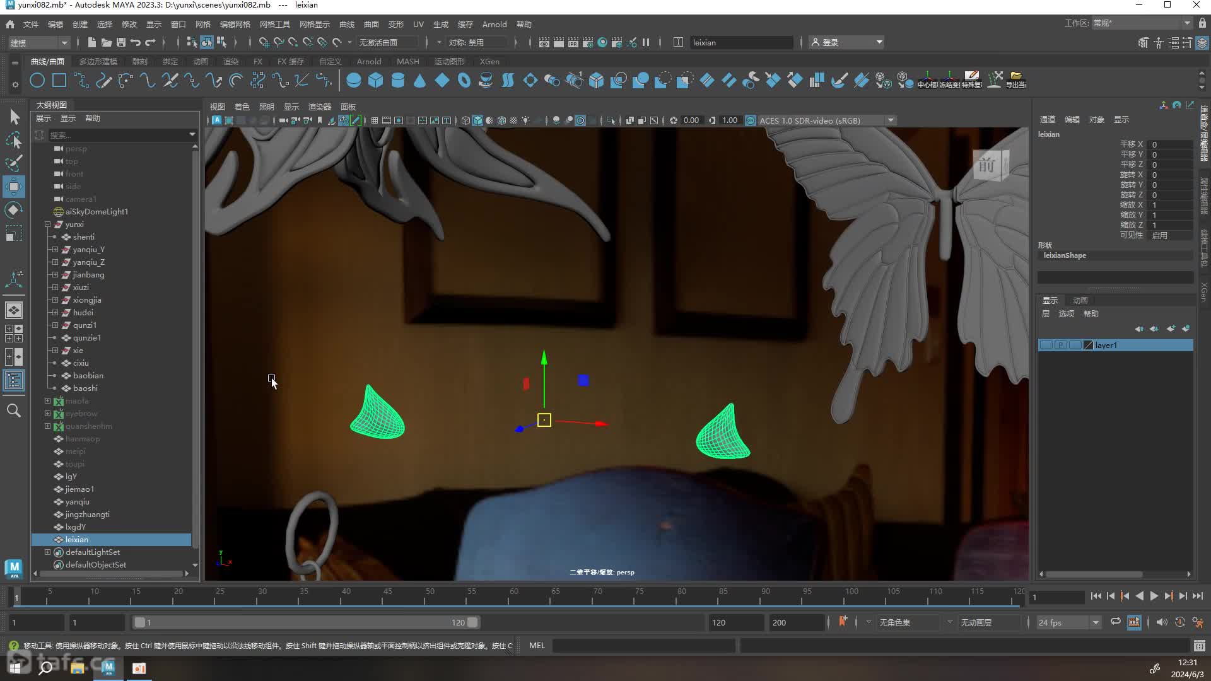This screenshot has height=681, width=1211.
Task: Create a NURBS plane from shelf
Action: click(x=442, y=81)
